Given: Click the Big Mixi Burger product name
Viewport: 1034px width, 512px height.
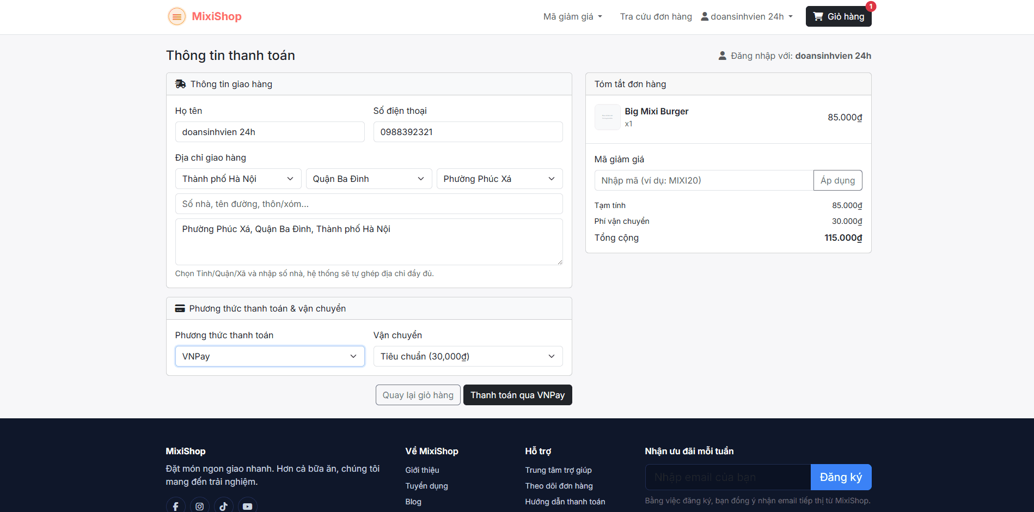Looking at the screenshot, I should 656,111.
